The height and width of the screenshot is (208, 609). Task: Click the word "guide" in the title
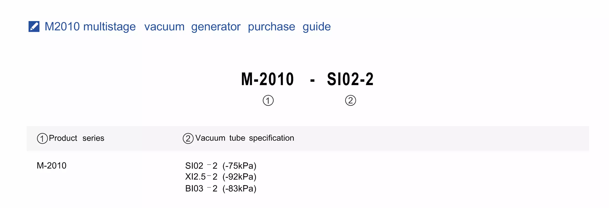point(316,27)
